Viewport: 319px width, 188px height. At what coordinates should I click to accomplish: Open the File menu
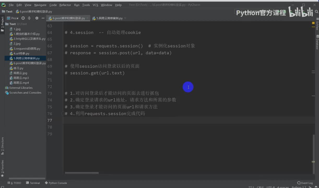coord(11,5)
